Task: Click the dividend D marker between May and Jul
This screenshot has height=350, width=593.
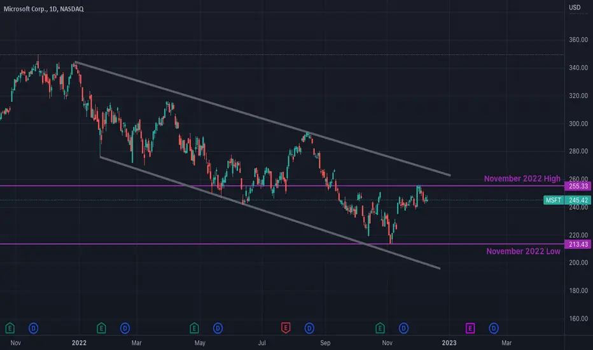Action: 218,328
